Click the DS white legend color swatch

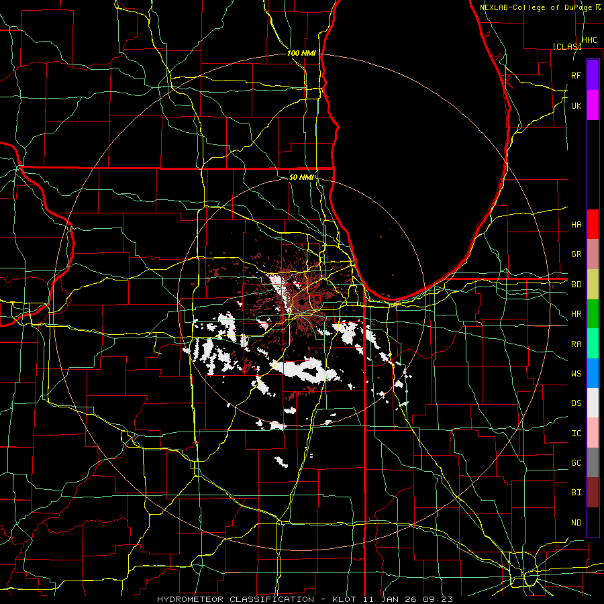click(593, 403)
